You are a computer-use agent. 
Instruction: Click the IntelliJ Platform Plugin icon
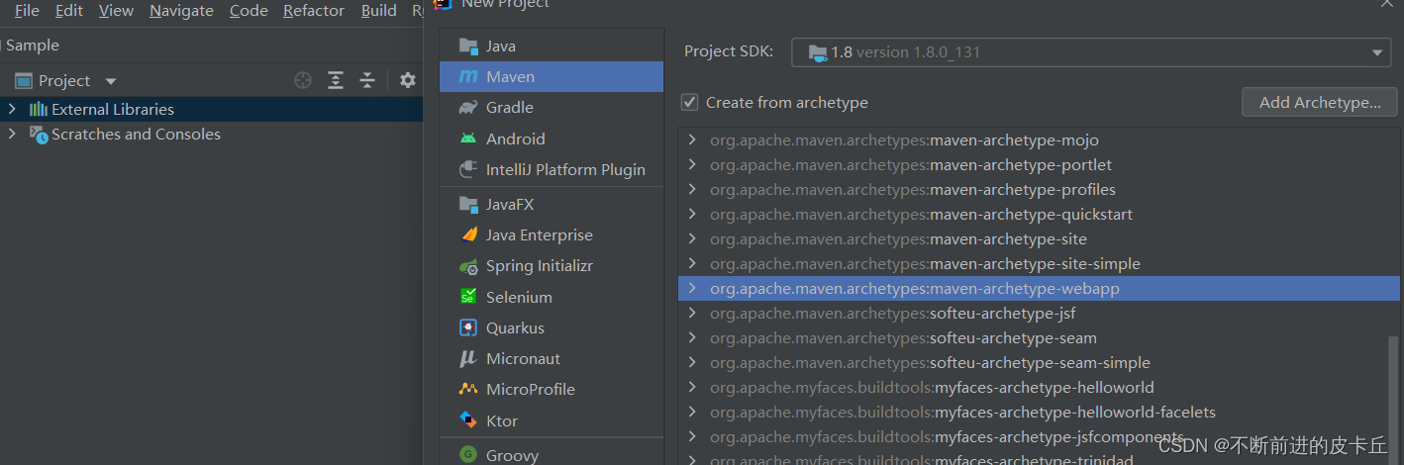(468, 169)
